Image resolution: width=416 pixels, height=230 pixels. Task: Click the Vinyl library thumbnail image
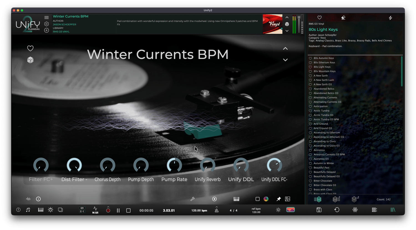pyautogui.click(x=273, y=24)
